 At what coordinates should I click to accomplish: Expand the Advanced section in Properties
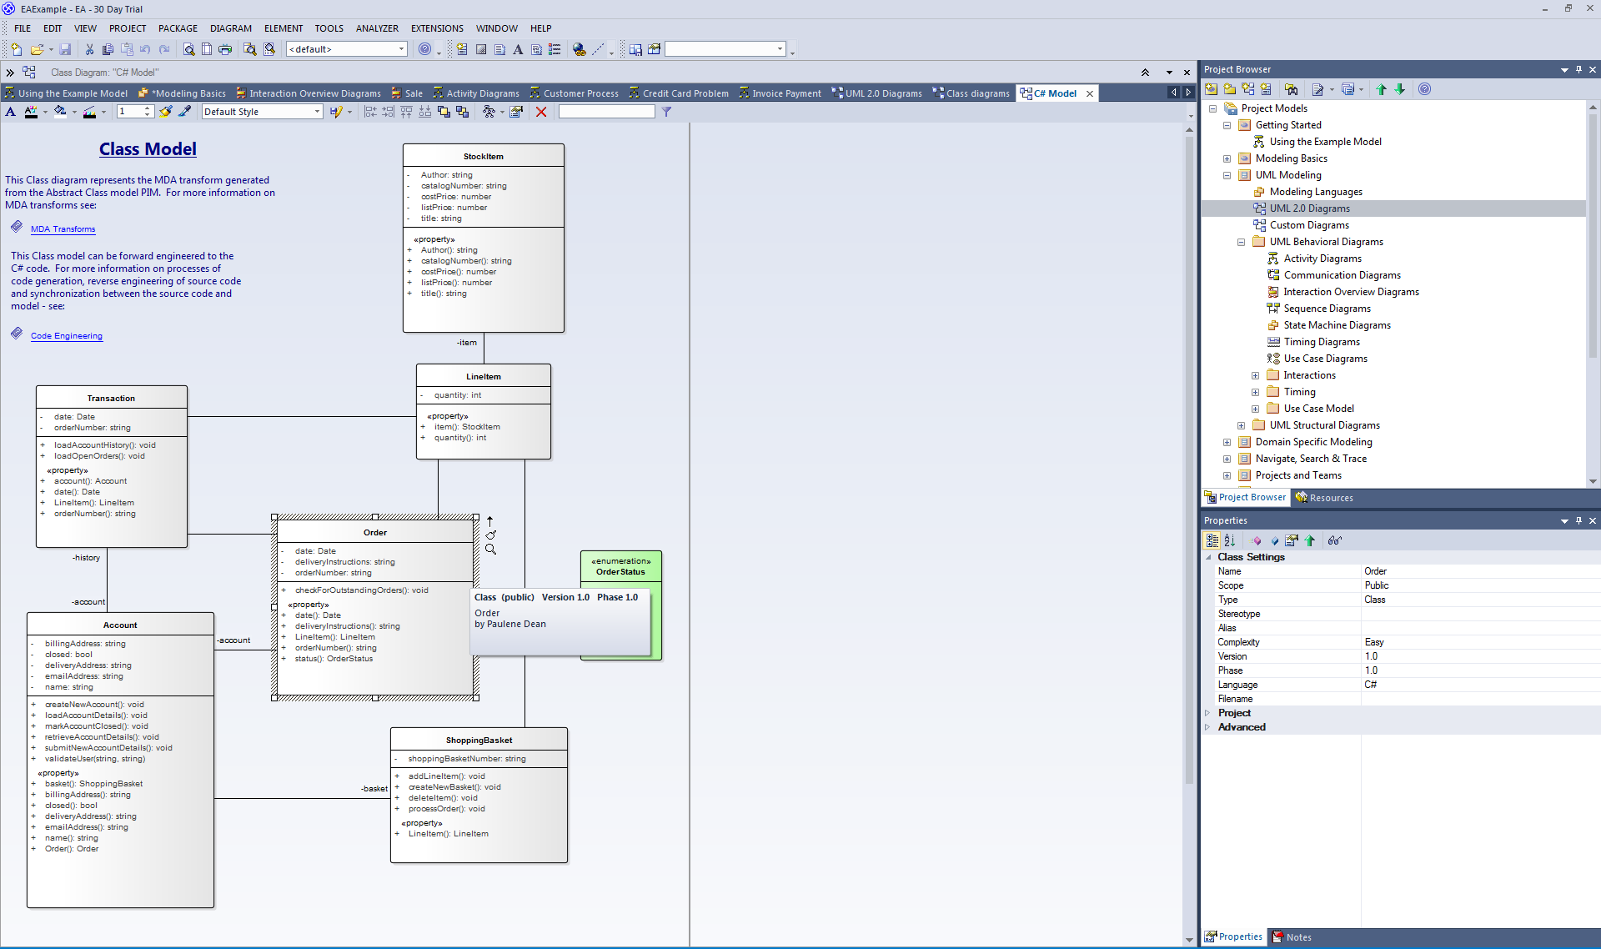(x=1207, y=727)
